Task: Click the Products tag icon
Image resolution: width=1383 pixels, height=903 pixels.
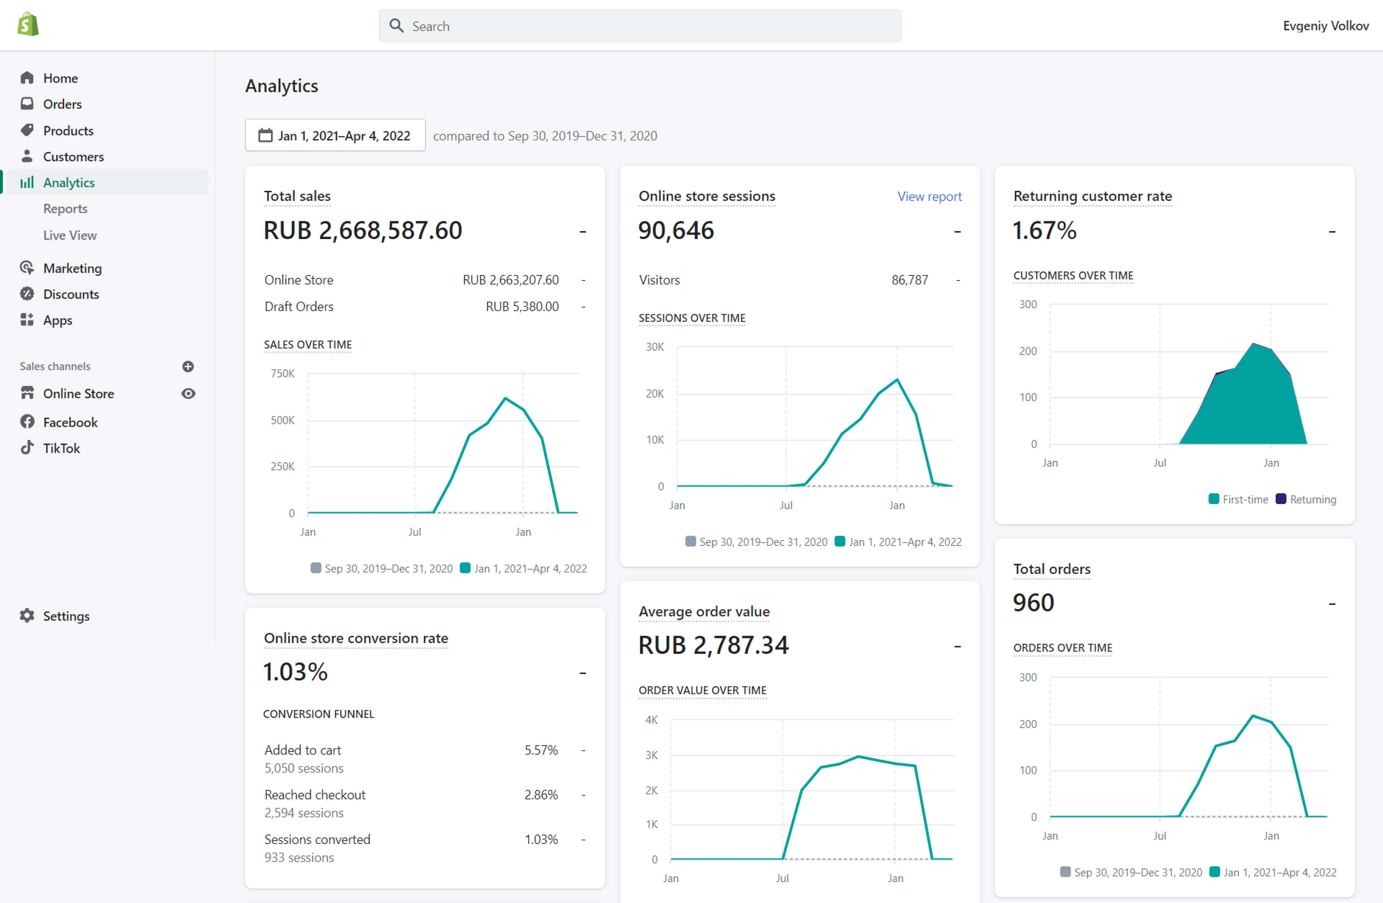Action: (x=27, y=130)
